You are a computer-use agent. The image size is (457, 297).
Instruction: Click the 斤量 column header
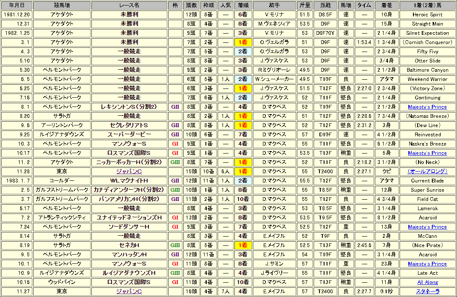pos(305,5)
